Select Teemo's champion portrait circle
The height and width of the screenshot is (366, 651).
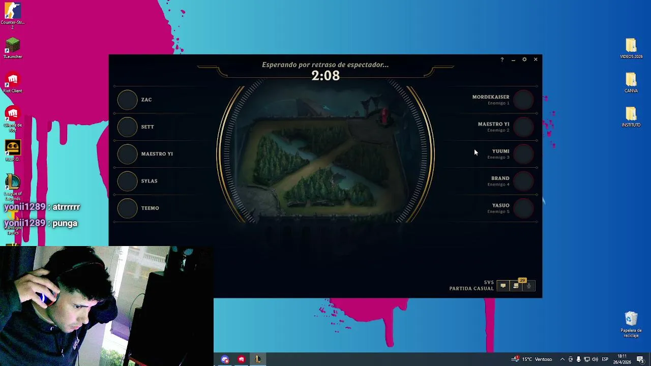pos(128,208)
